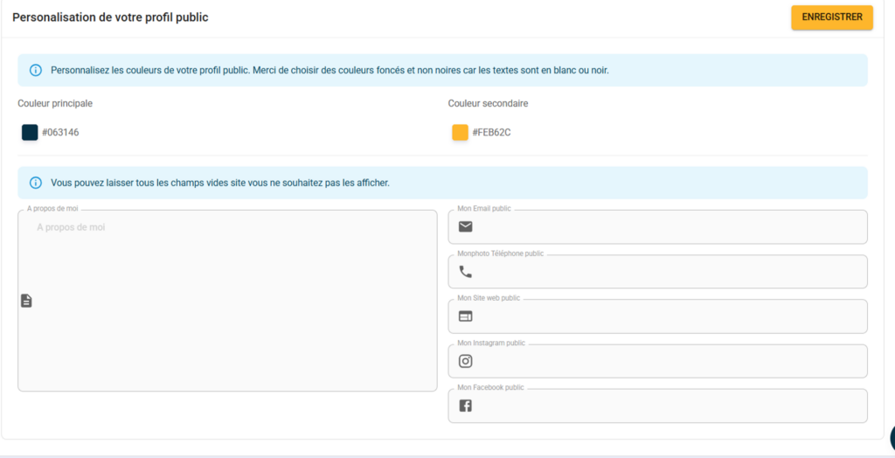Click the document icon beside A propos de moi

tap(27, 301)
